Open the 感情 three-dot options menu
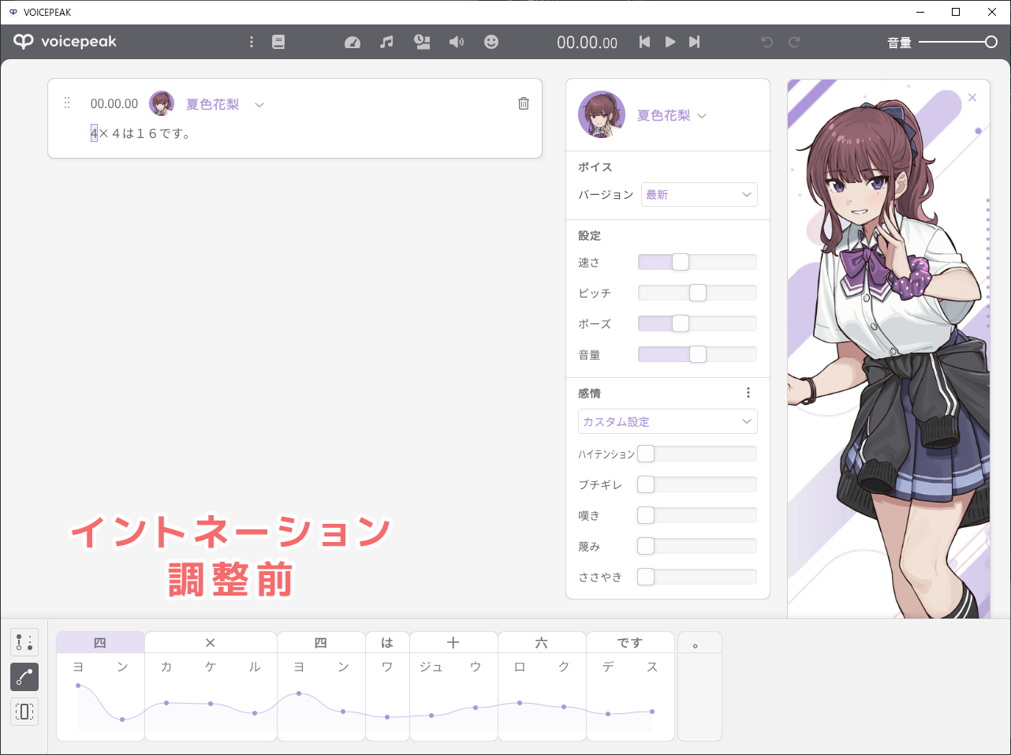The height and width of the screenshot is (755, 1011). pos(748,393)
